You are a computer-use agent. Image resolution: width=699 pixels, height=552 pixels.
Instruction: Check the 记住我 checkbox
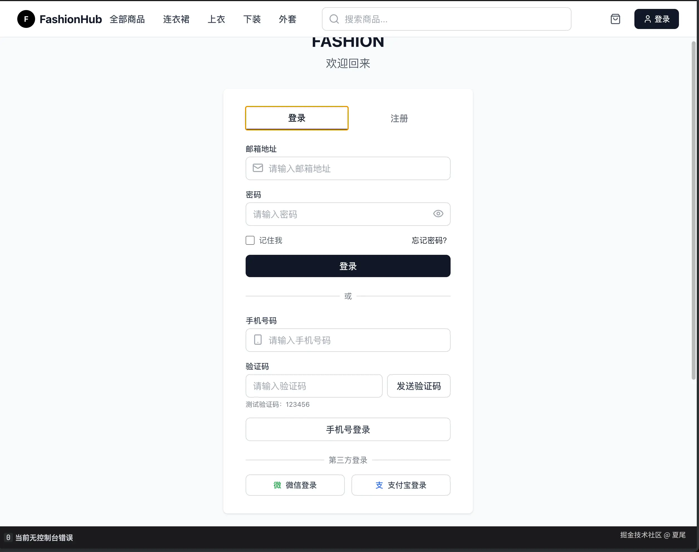click(x=250, y=240)
